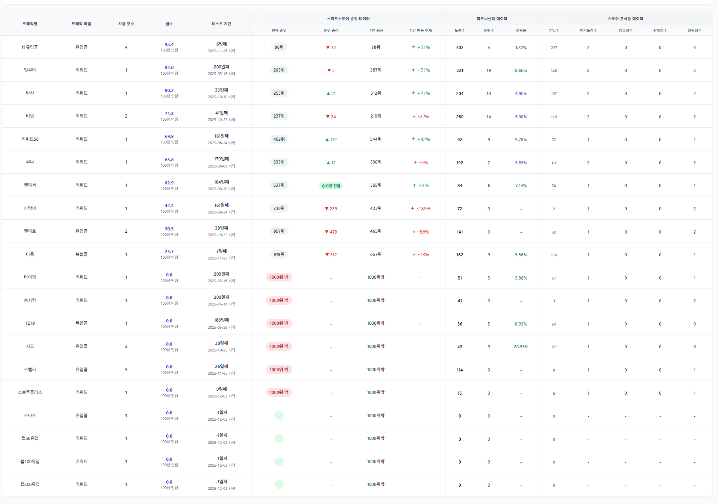Click the 스토어 분석툴 데이터 group header
This screenshot has width=721, height=504.
pyautogui.click(x=625, y=19)
